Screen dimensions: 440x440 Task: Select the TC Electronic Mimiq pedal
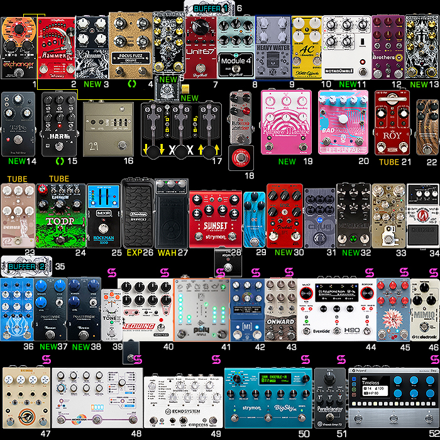click(425, 310)
